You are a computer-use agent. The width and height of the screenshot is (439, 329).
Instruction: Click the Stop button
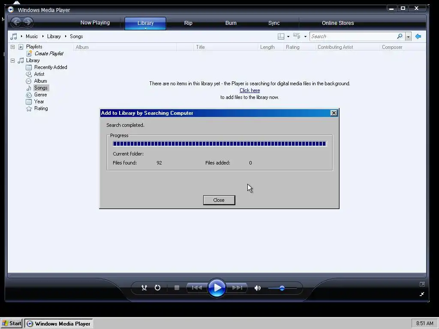click(177, 287)
